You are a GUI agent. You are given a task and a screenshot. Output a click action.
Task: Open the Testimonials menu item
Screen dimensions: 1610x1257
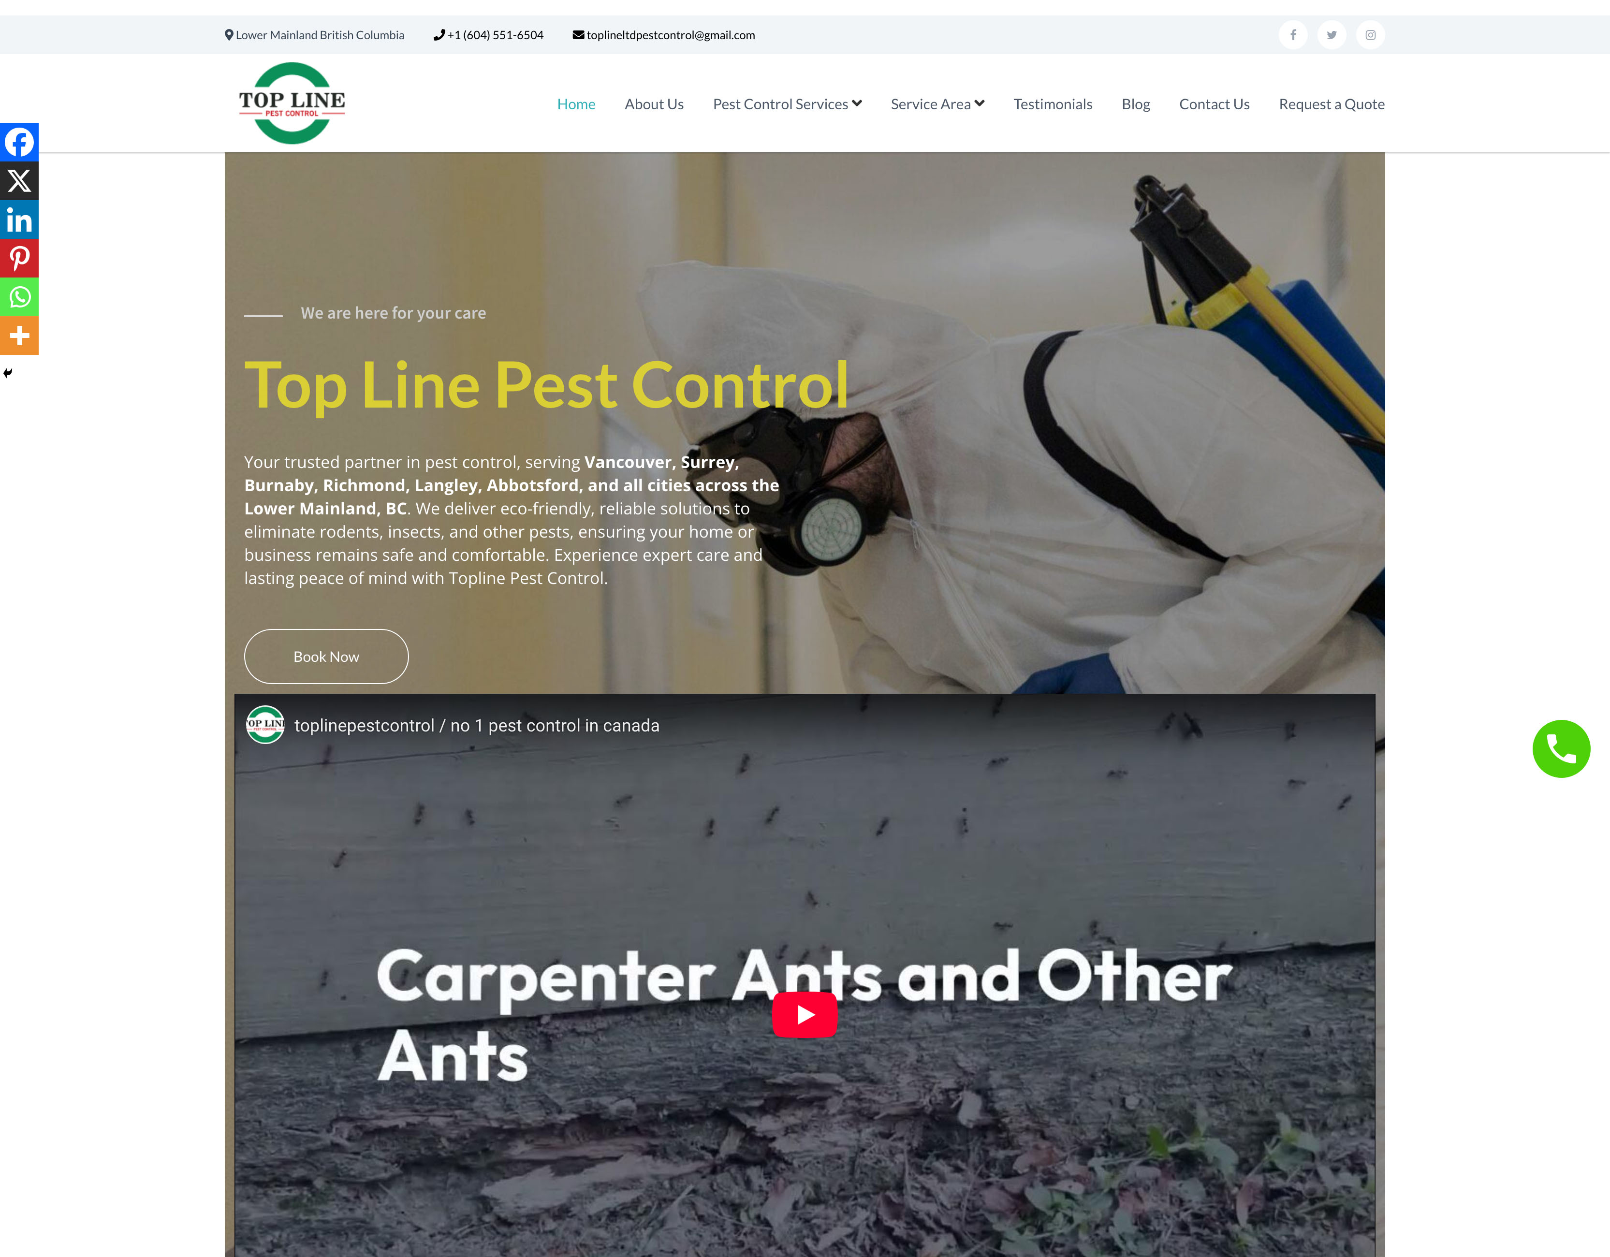tap(1053, 104)
